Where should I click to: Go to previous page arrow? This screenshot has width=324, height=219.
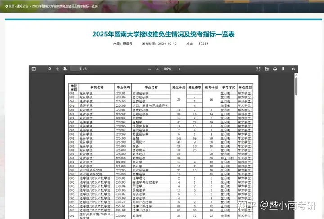[58, 69]
